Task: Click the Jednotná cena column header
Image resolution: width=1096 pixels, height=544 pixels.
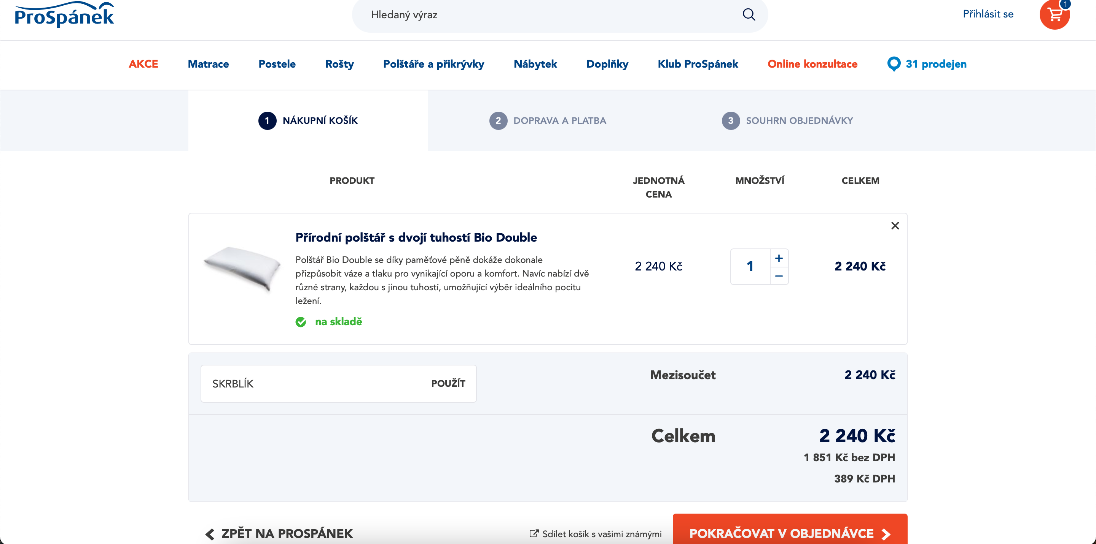Action: tap(659, 187)
